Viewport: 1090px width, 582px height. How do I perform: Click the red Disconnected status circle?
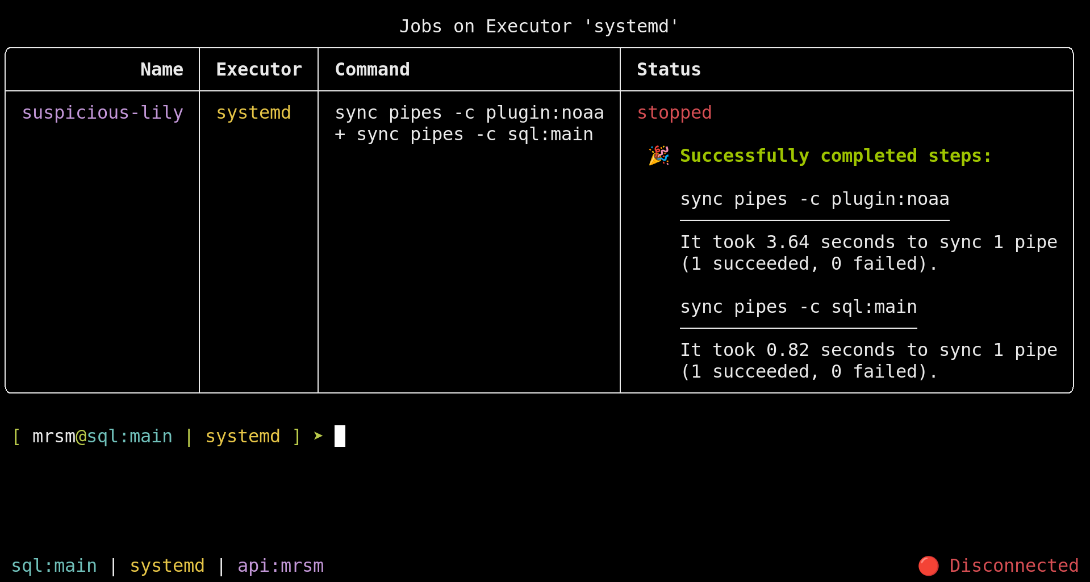(x=929, y=566)
